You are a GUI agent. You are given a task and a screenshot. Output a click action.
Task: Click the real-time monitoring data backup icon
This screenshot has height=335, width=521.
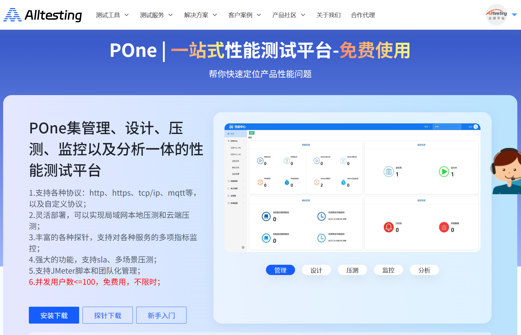(266, 216)
